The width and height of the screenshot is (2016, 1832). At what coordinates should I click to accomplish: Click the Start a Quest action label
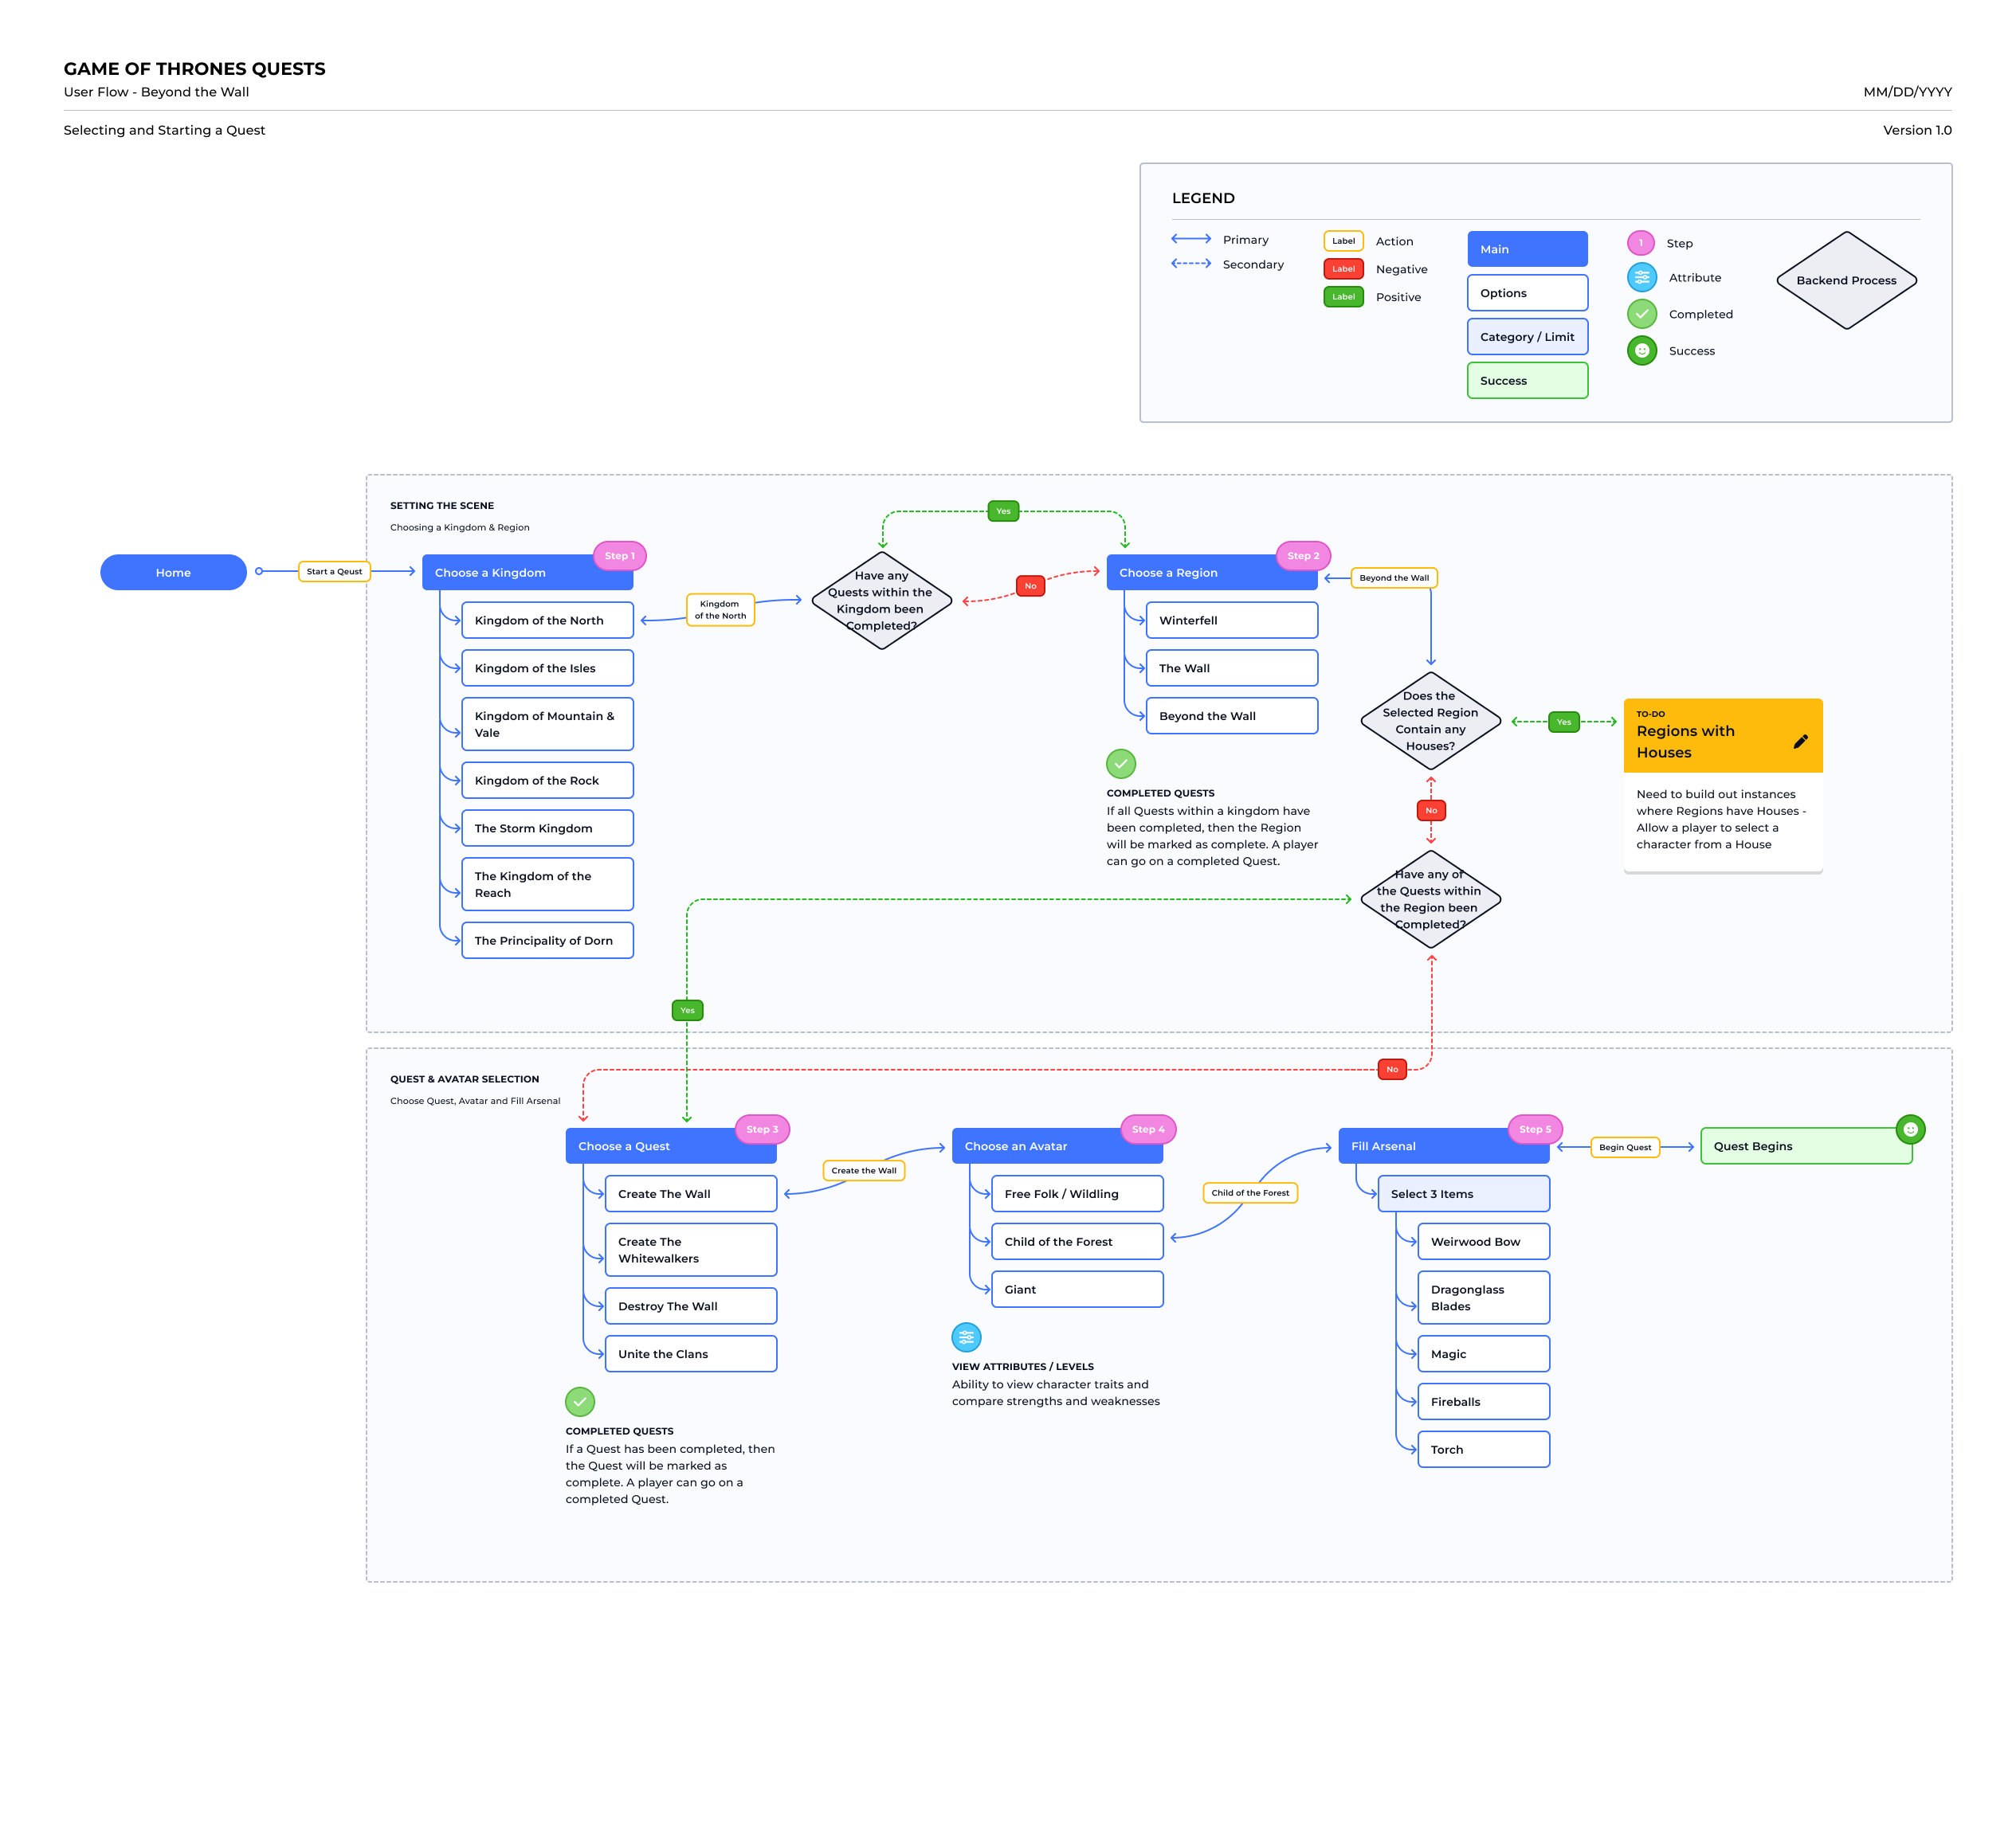tap(333, 572)
